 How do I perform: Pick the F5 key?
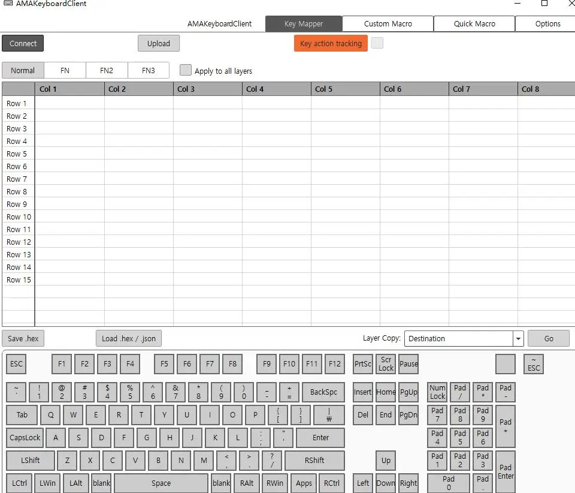click(164, 364)
